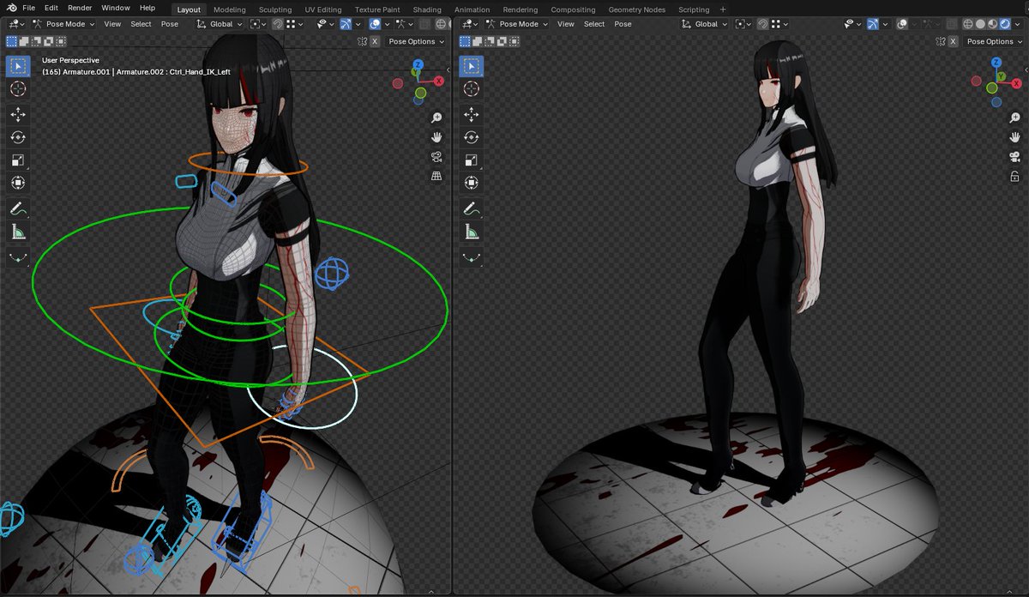Open View menu in left viewport
Image resolution: width=1029 pixels, height=597 pixels.
[x=112, y=24]
